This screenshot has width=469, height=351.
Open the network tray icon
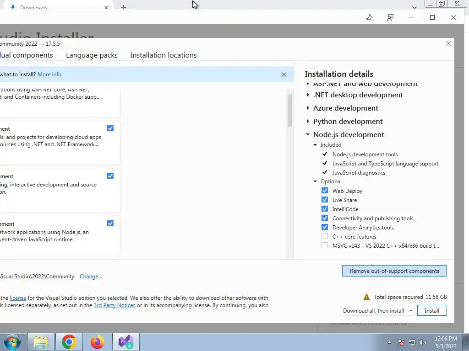pos(412,342)
